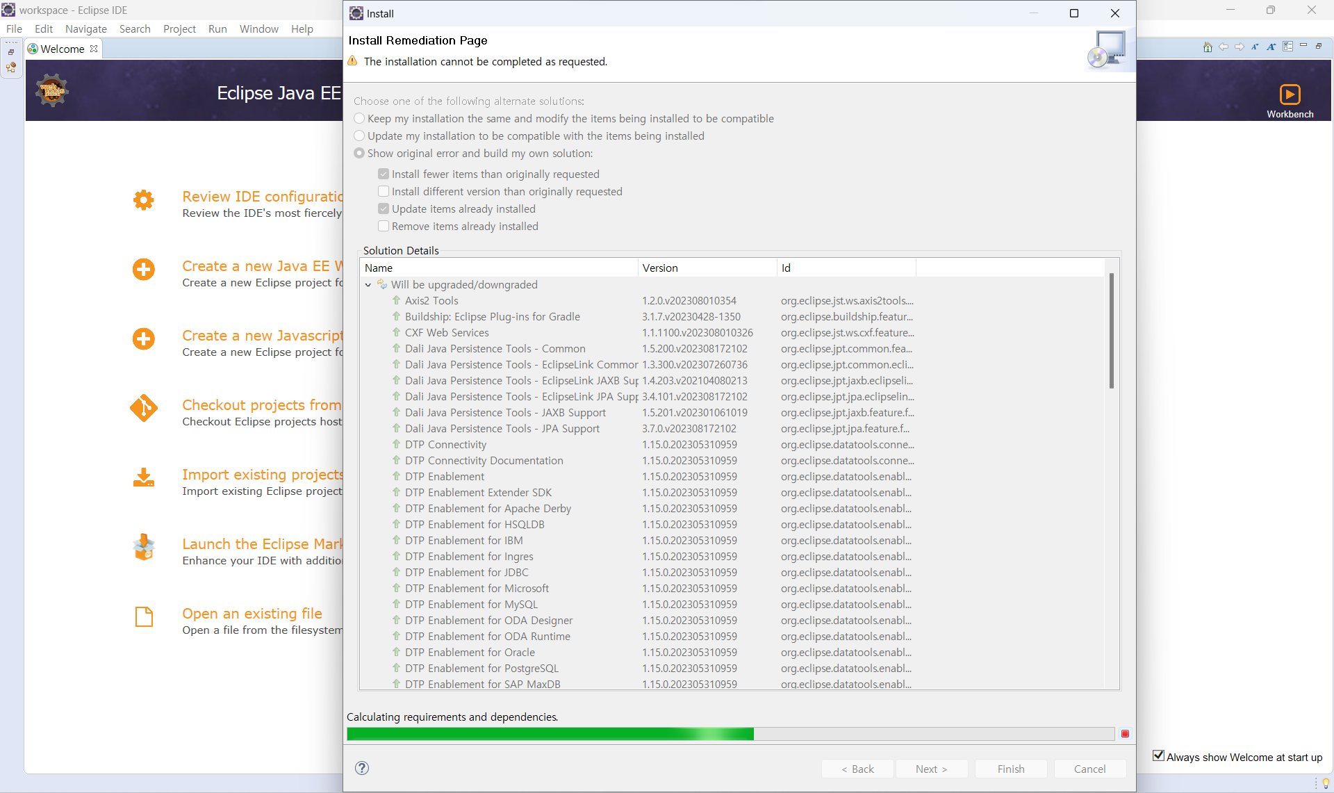Click the plus icon beside Create a new Java EE
The width and height of the screenshot is (1334, 793).
point(144,269)
